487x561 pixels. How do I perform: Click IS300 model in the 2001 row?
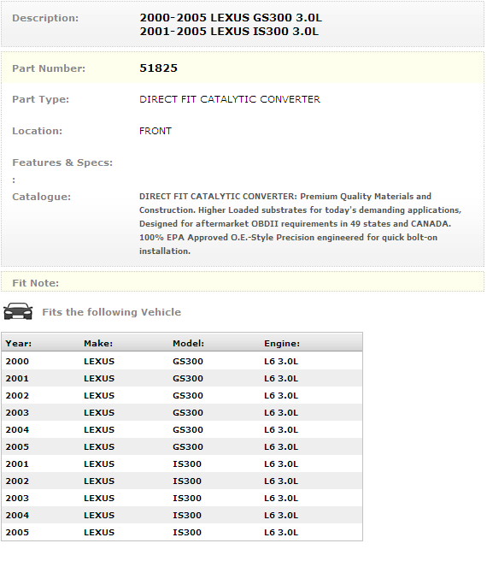pos(187,464)
